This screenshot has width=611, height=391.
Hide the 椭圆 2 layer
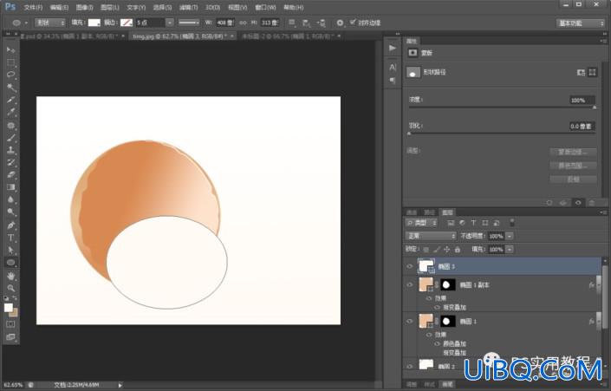pos(410,367)
